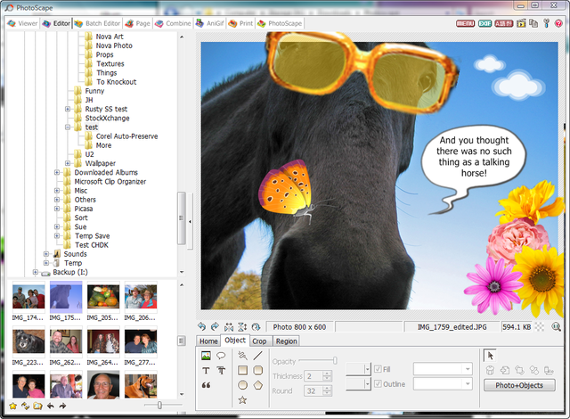Select the Photo insert tool icon
The width and height of the screenshot is (570, 419).
pos(206,356)
